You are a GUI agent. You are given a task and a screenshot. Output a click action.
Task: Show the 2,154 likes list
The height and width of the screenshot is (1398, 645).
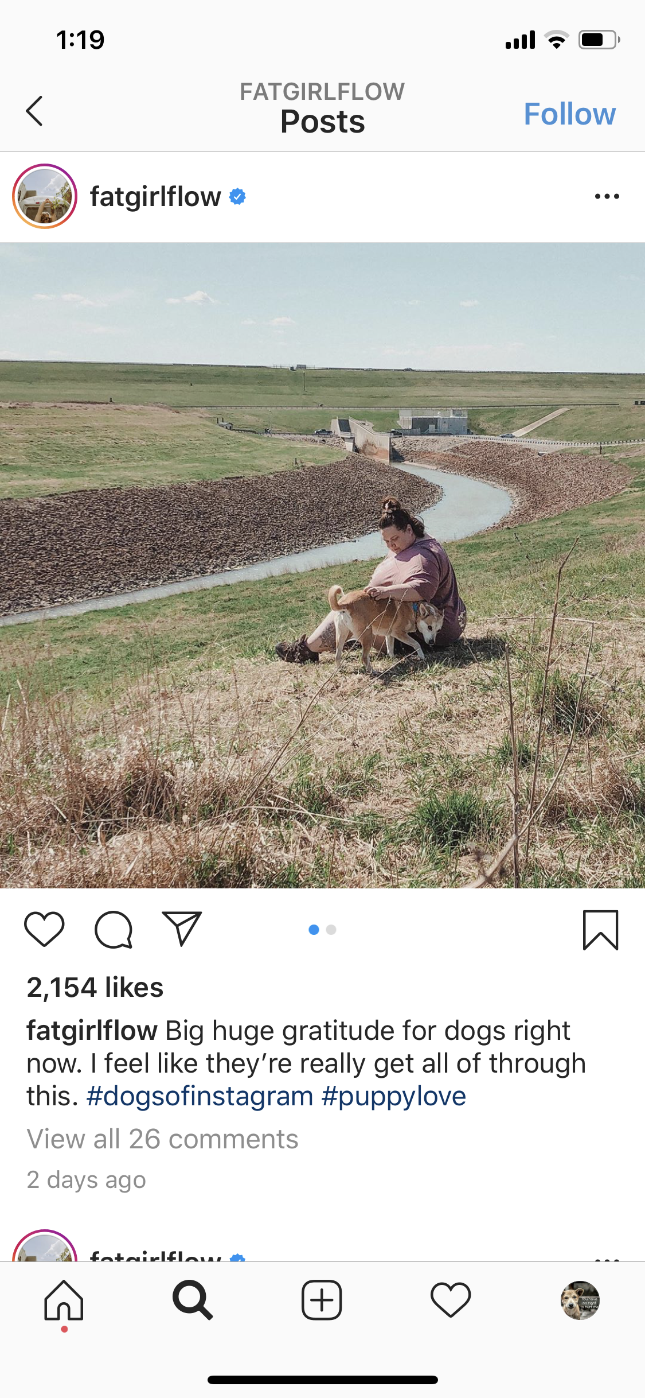pyautogui.click(x=95, y=988)
